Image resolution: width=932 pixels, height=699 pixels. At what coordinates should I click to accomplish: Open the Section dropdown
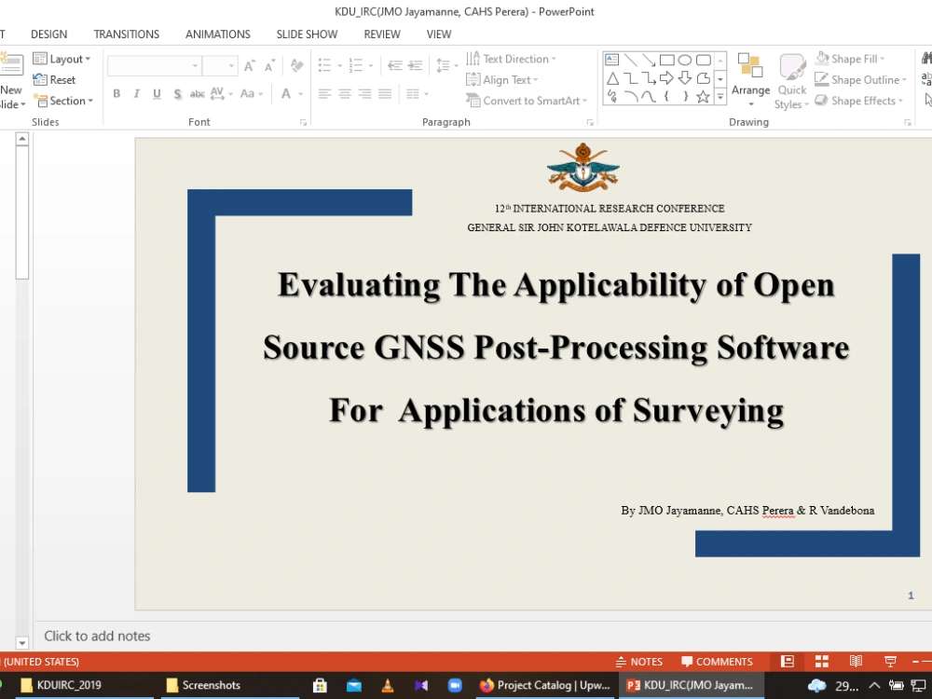point(63,101)
